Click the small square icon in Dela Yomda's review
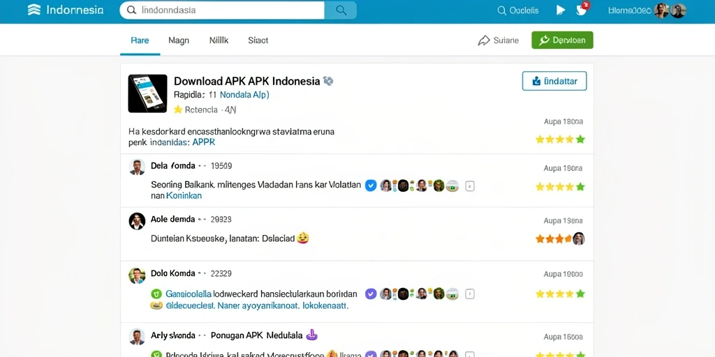This screenshot has height=357, width=715. [x=470, y=185]
